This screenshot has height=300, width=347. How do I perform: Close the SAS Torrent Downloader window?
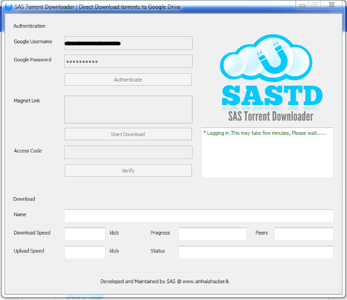point(331,5)
